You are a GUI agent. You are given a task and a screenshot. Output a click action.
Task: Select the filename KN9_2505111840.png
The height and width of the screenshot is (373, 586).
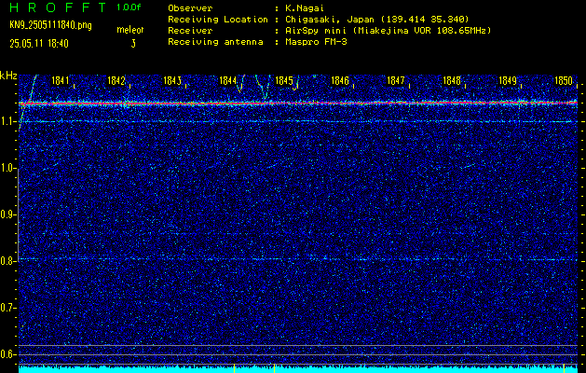50,25
